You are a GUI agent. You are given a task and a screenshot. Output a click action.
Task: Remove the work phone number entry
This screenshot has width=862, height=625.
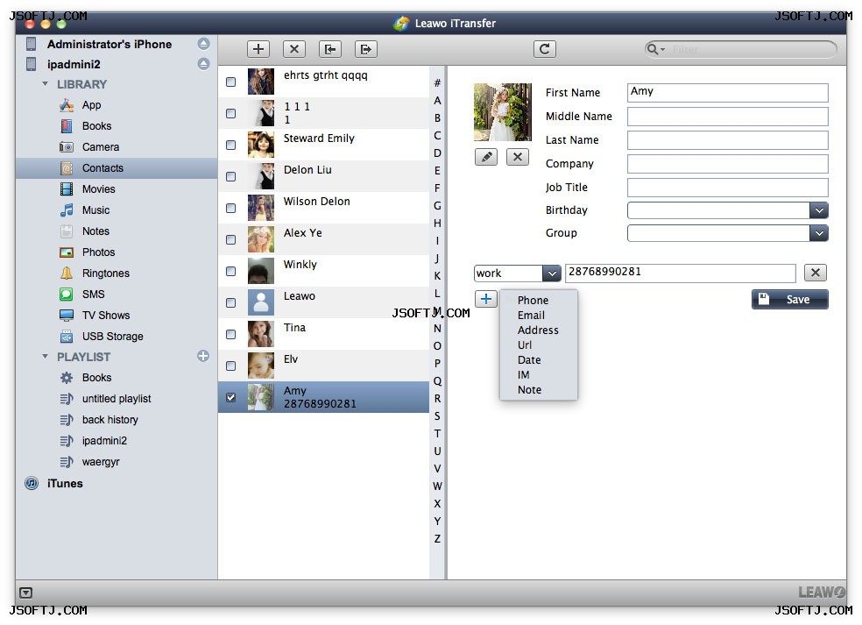[816, 273]
